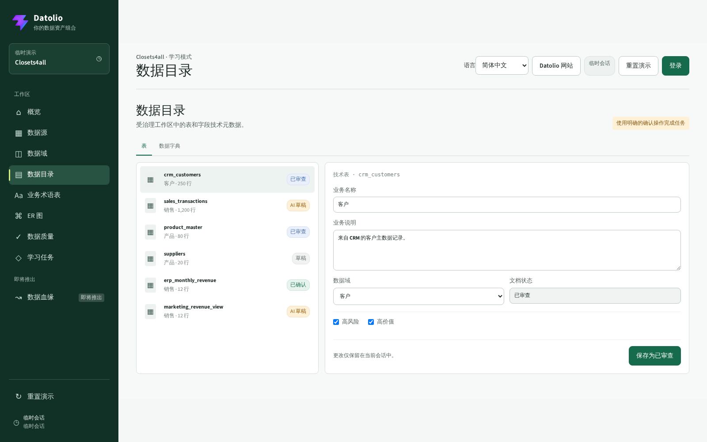Click the 已确认 badge on erp_monthly_revenue

click(298, 285)
